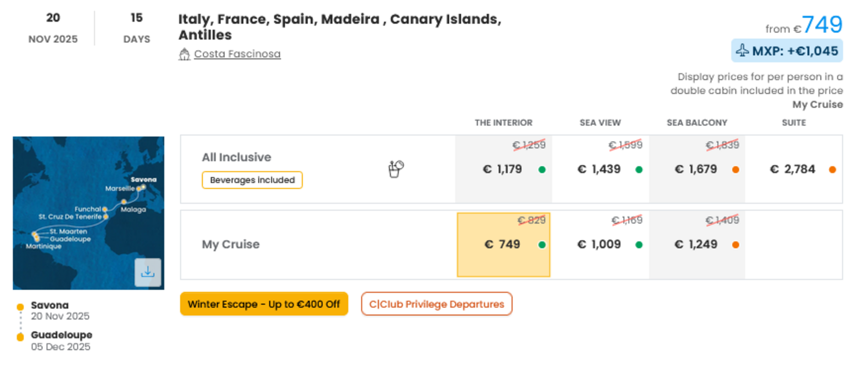This screenshot has height=365, width=851.
Task: Click the MXP flight add-on badge
Action: [787, 51]
